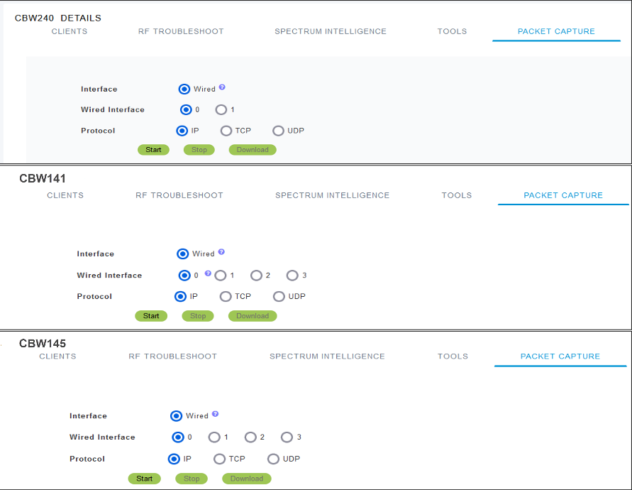Viewport: 632px width, 490px height.
Task: Select wired interface 2 in CBW141 panel
Action: click(x=256, y=276)
